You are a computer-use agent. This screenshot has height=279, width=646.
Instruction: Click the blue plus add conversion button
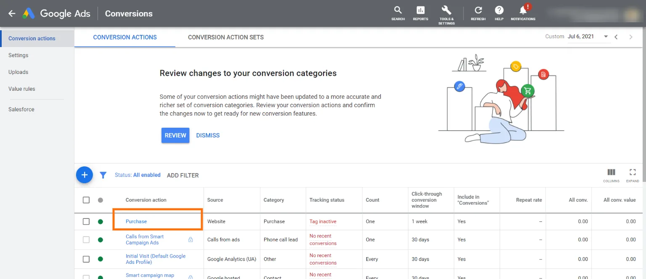click(85, 175)
